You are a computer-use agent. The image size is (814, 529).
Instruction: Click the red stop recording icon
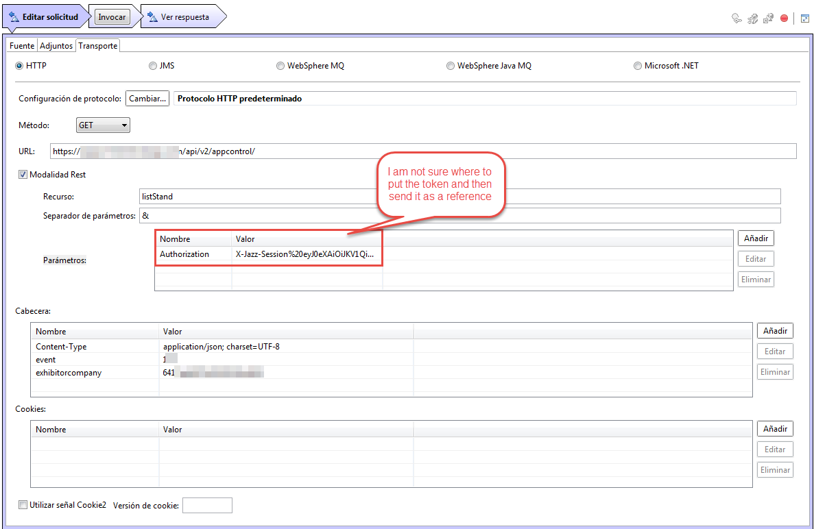click(x=784, y=18)
